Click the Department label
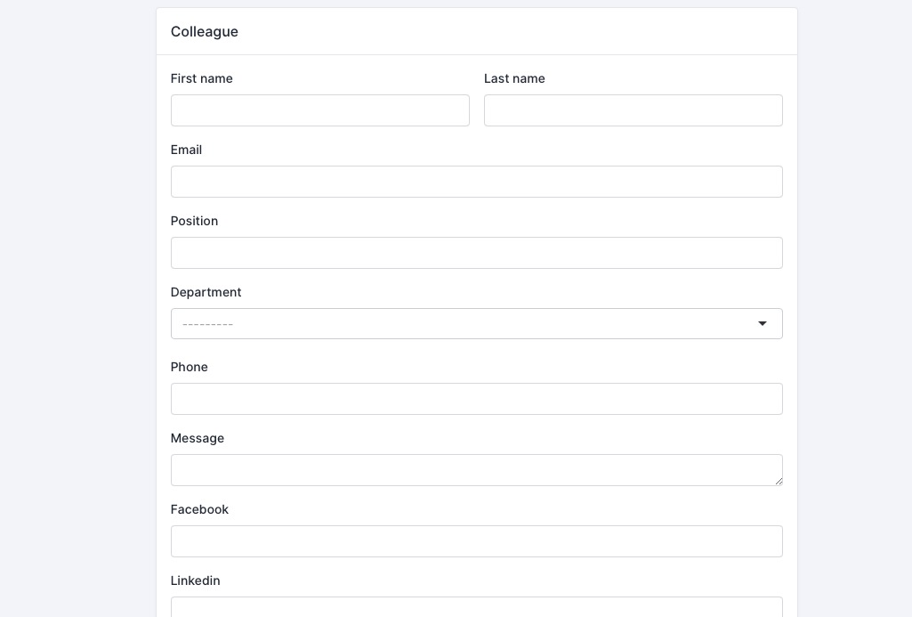 (206, 292)
